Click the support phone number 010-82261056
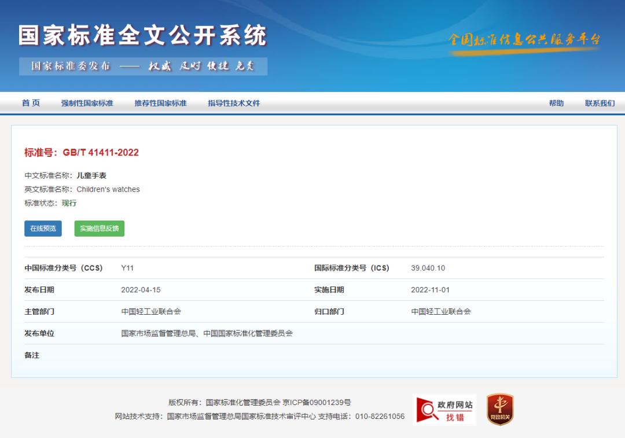The width and height of the screenshot is (625, 438). (380, 417)
